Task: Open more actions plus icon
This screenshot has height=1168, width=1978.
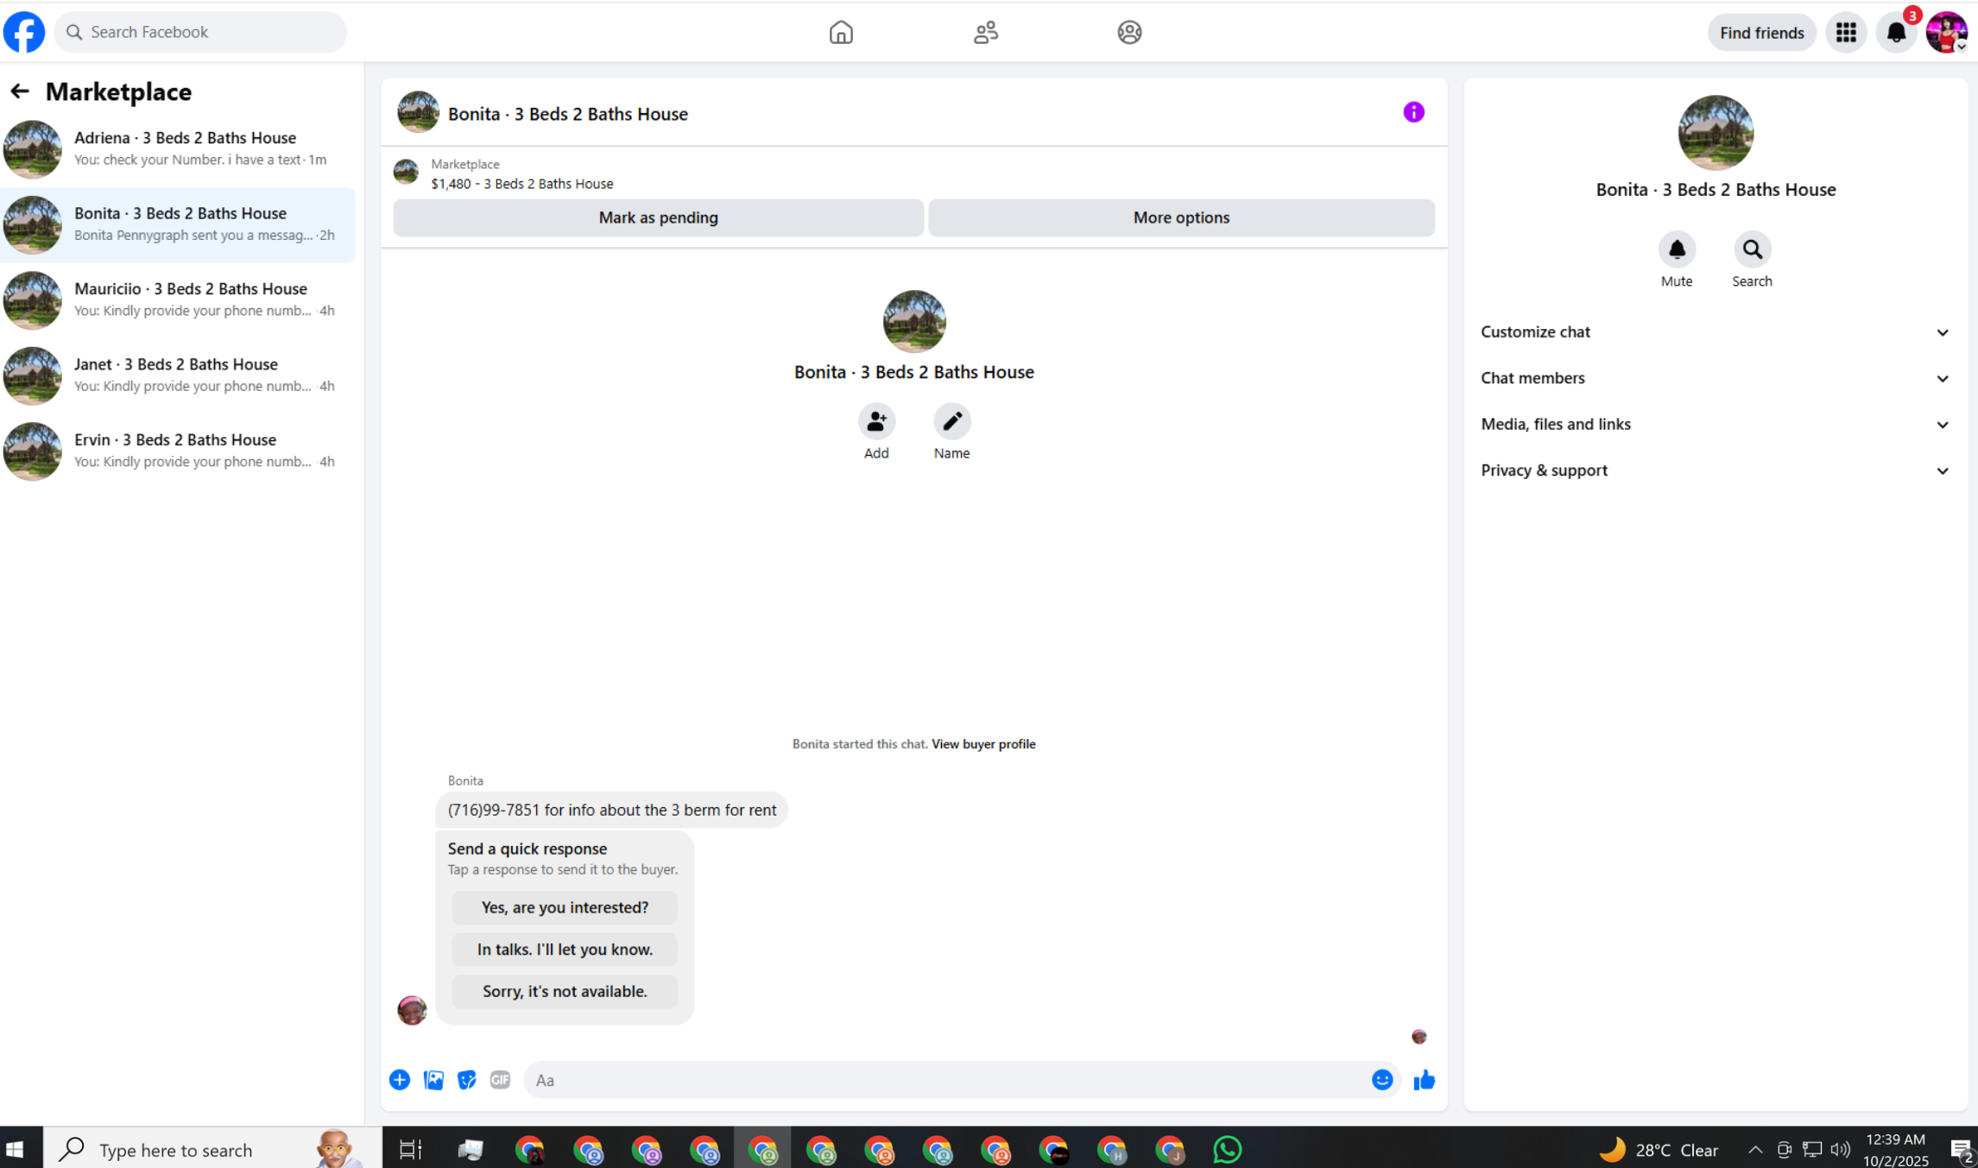Action: 399,1079
